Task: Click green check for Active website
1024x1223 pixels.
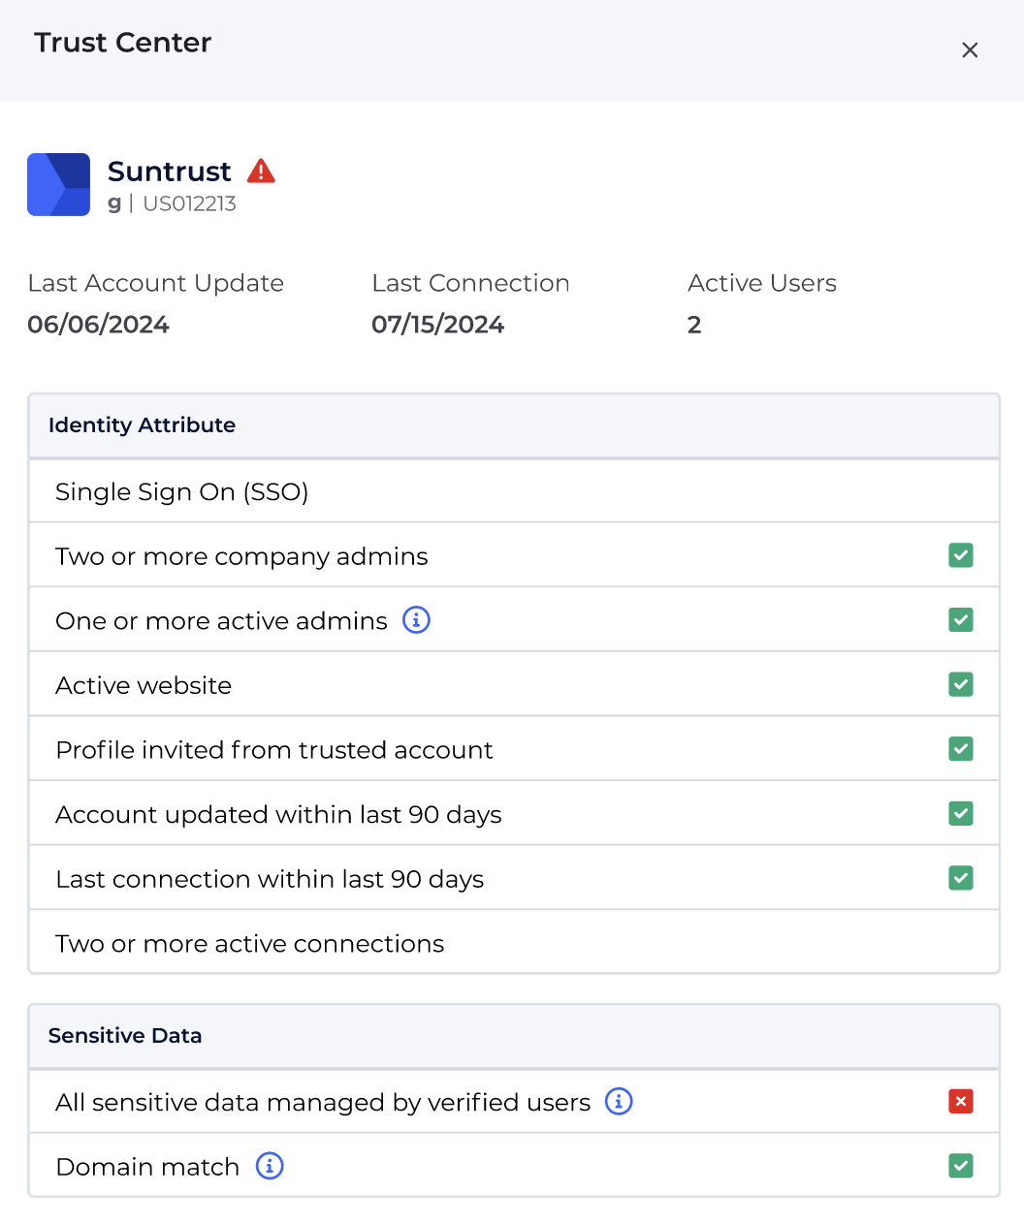Action: coord(961,684)
